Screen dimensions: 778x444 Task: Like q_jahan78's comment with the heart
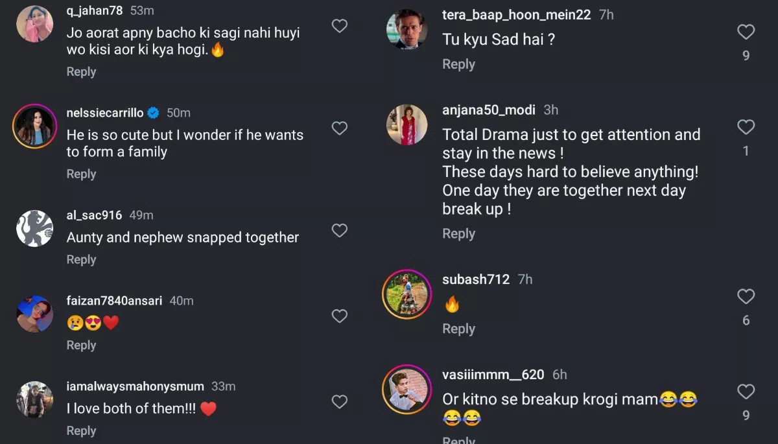tap(339, 26)
